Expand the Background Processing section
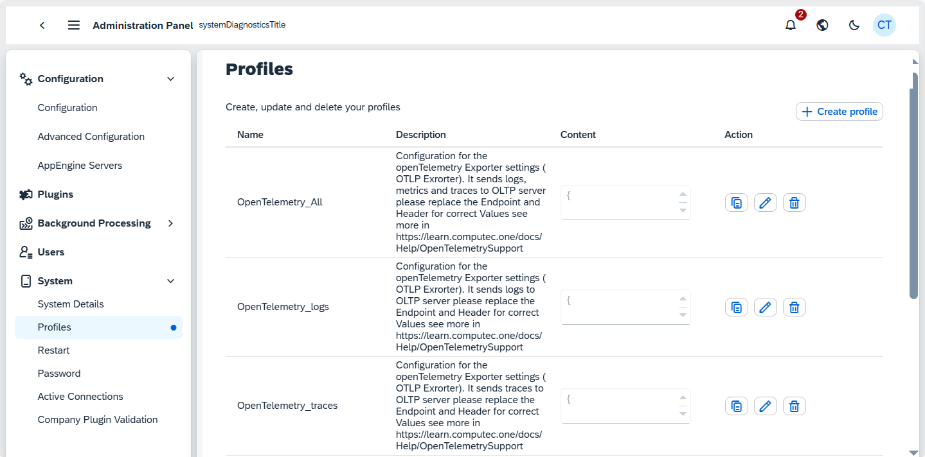Viewport: 925px width, 457px height. pyautogui.click(x=170, y=223)
